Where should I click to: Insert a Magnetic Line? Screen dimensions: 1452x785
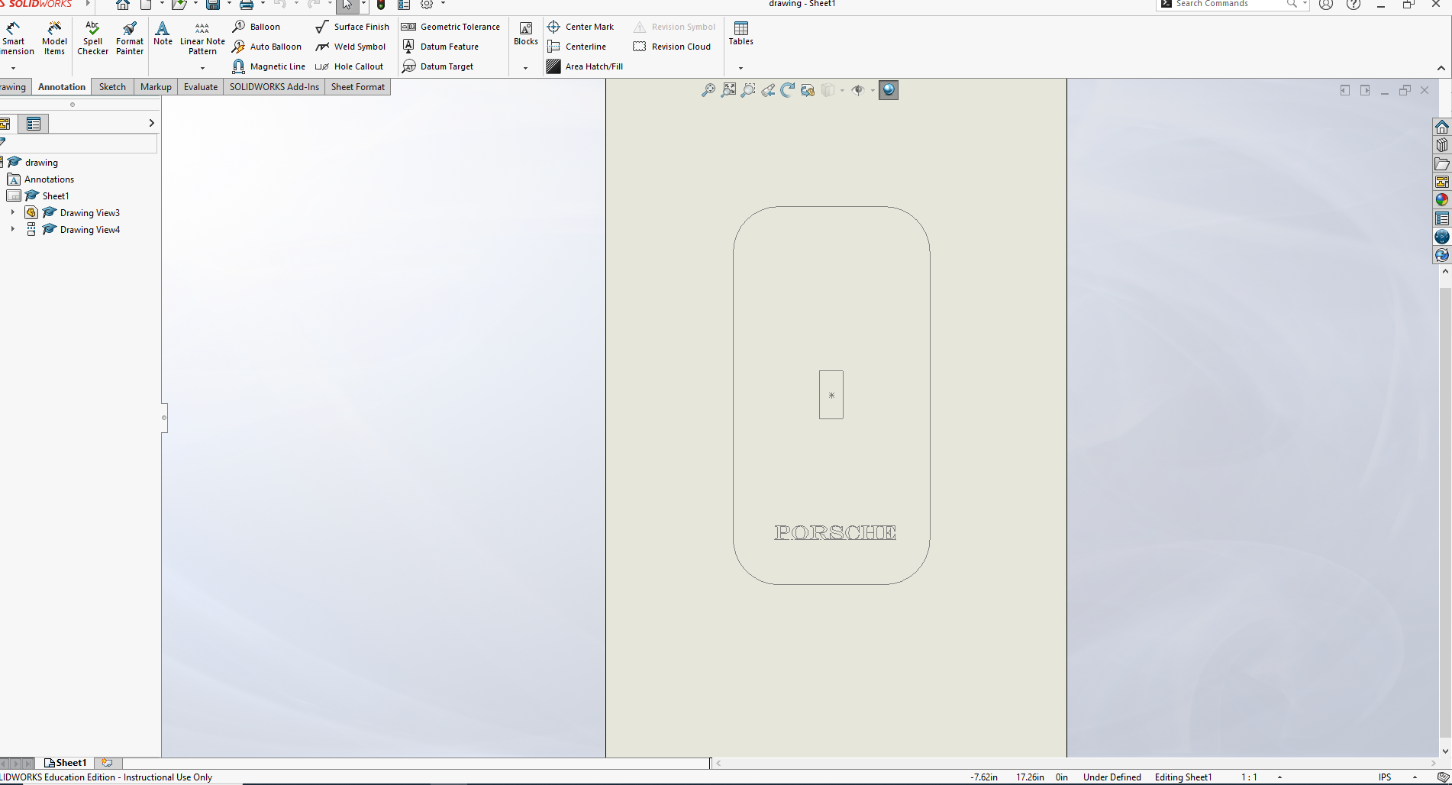[x=269, y=66]
